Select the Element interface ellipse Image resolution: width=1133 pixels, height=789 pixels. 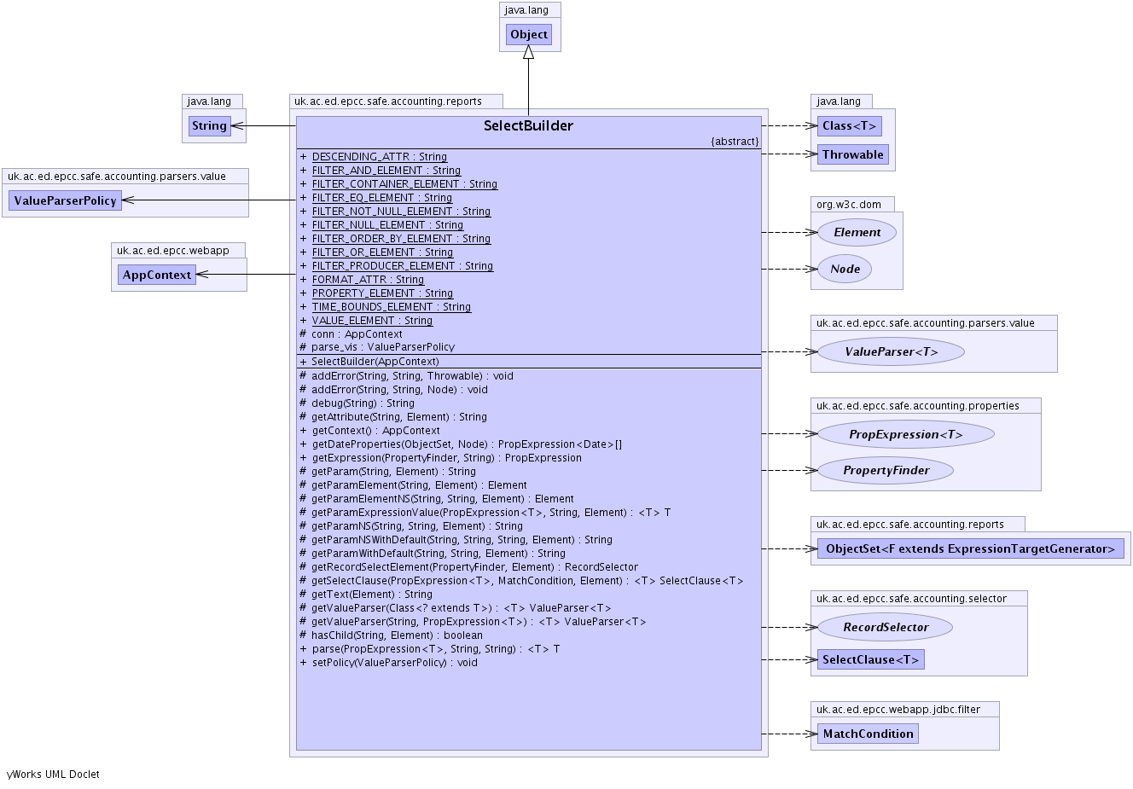click(x=857, y=232)
